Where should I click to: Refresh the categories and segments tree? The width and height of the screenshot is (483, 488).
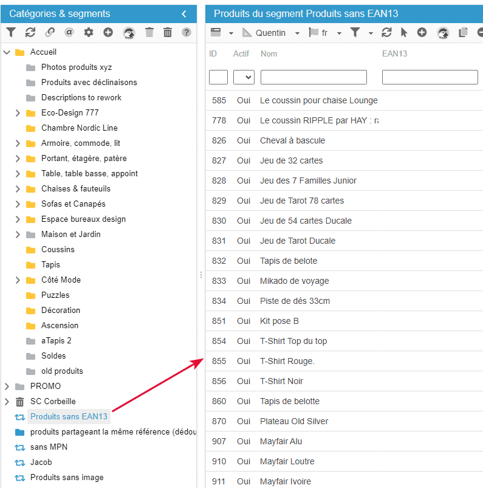point(30,32)
